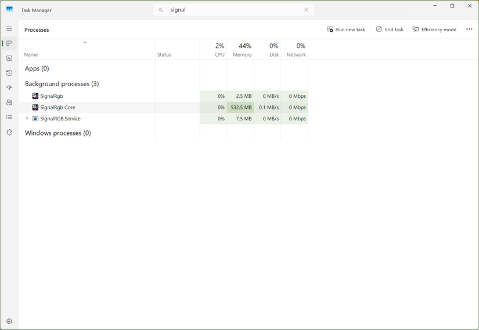Minimize the Task Manager window
This screenshot has height=330, width=479.
pos(435,6)
